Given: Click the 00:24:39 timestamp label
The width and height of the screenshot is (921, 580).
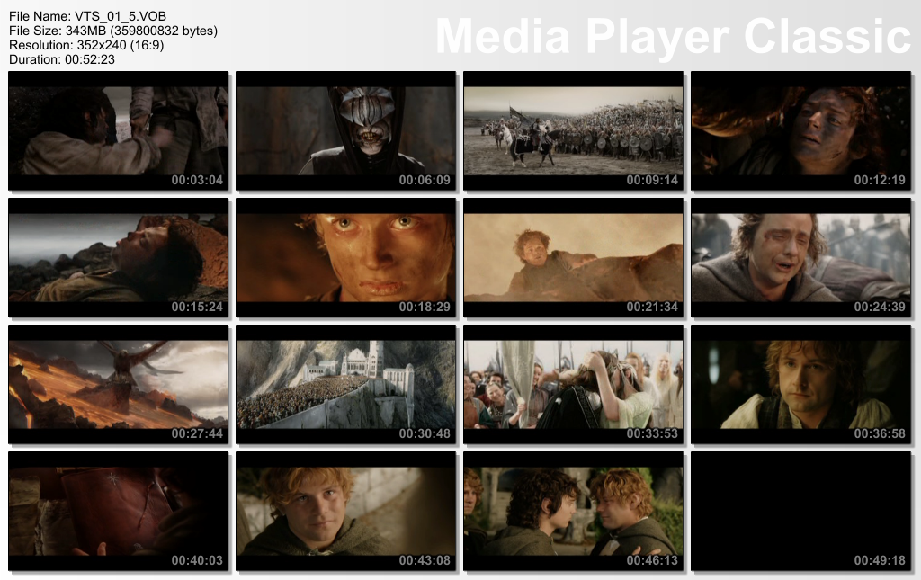Looking at the screenshot, I should click(880, 307).
